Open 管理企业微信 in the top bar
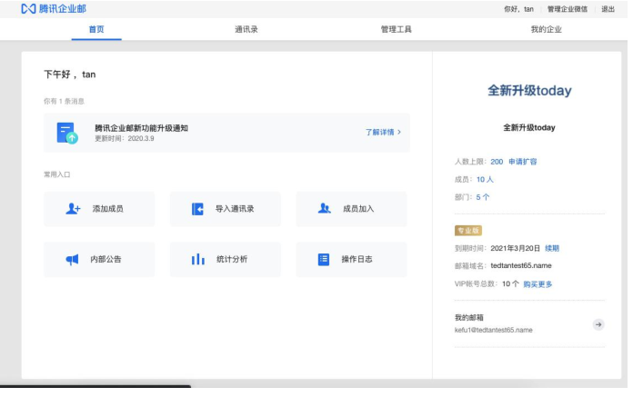Viewport: 633px width, 397px height. point(568,8)
